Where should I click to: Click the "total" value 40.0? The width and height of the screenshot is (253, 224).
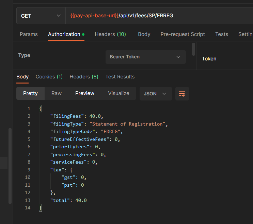point(81,200)
